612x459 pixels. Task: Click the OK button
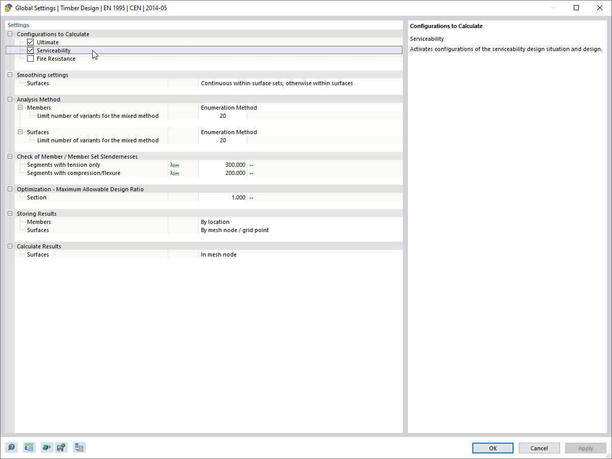click(493, 448)
